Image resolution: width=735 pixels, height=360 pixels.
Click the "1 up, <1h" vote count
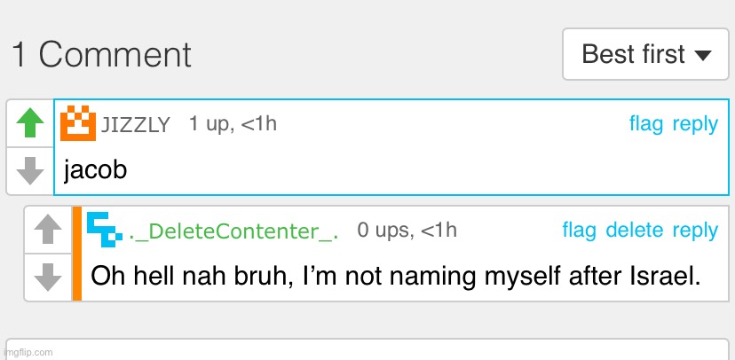(x=233, y=124)
